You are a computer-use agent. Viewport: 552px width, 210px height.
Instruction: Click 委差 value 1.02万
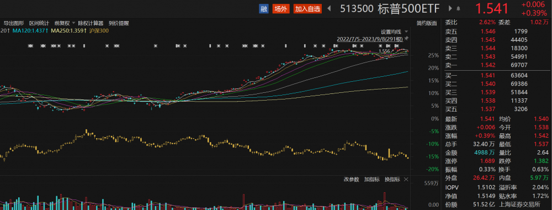click(x=539, y=22)
